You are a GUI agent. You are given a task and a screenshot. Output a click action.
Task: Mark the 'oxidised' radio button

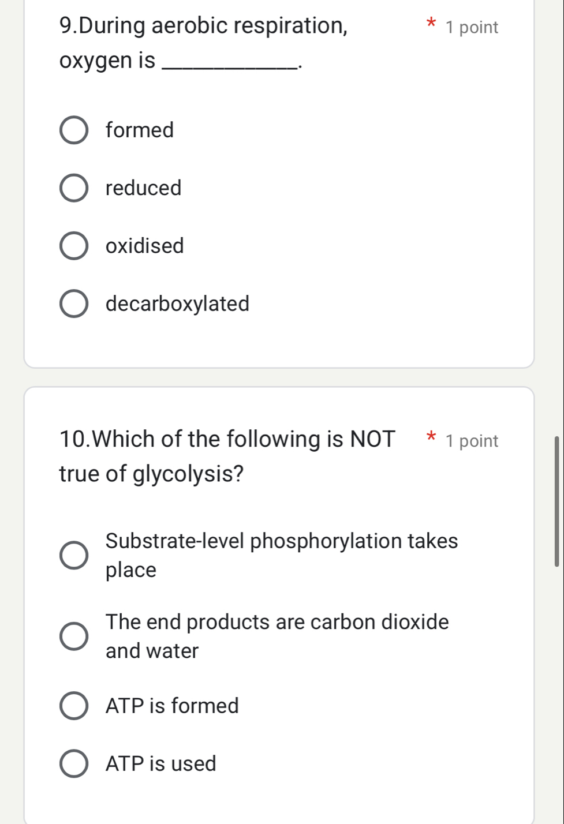coord(74,246)
